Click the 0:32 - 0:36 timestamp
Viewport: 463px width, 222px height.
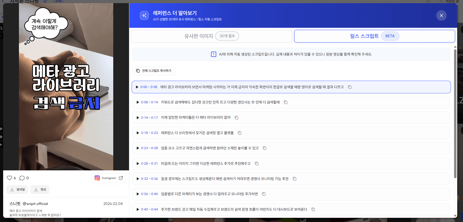[x=150, y=179]
